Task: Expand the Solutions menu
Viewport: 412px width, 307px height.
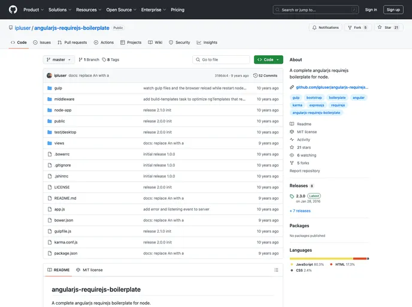Action: point(60,10)
